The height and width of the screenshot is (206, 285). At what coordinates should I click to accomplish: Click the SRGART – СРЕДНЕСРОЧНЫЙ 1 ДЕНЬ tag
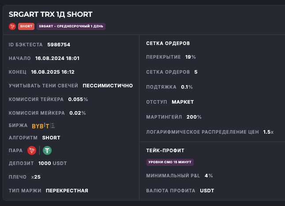pyautogui.click(x=71, y=26)
